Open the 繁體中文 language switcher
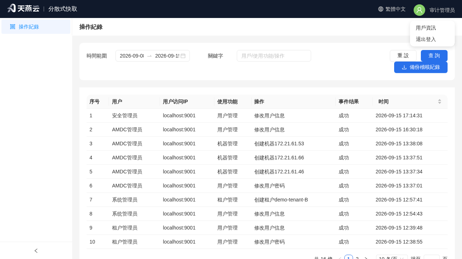462x259 pixels. (392, 9)
